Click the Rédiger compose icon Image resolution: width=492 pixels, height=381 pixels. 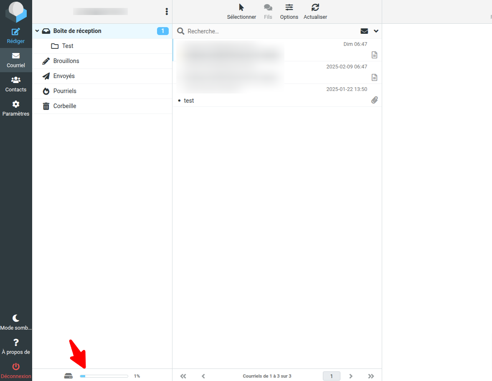pyautogui.click(x=16, y=32)
